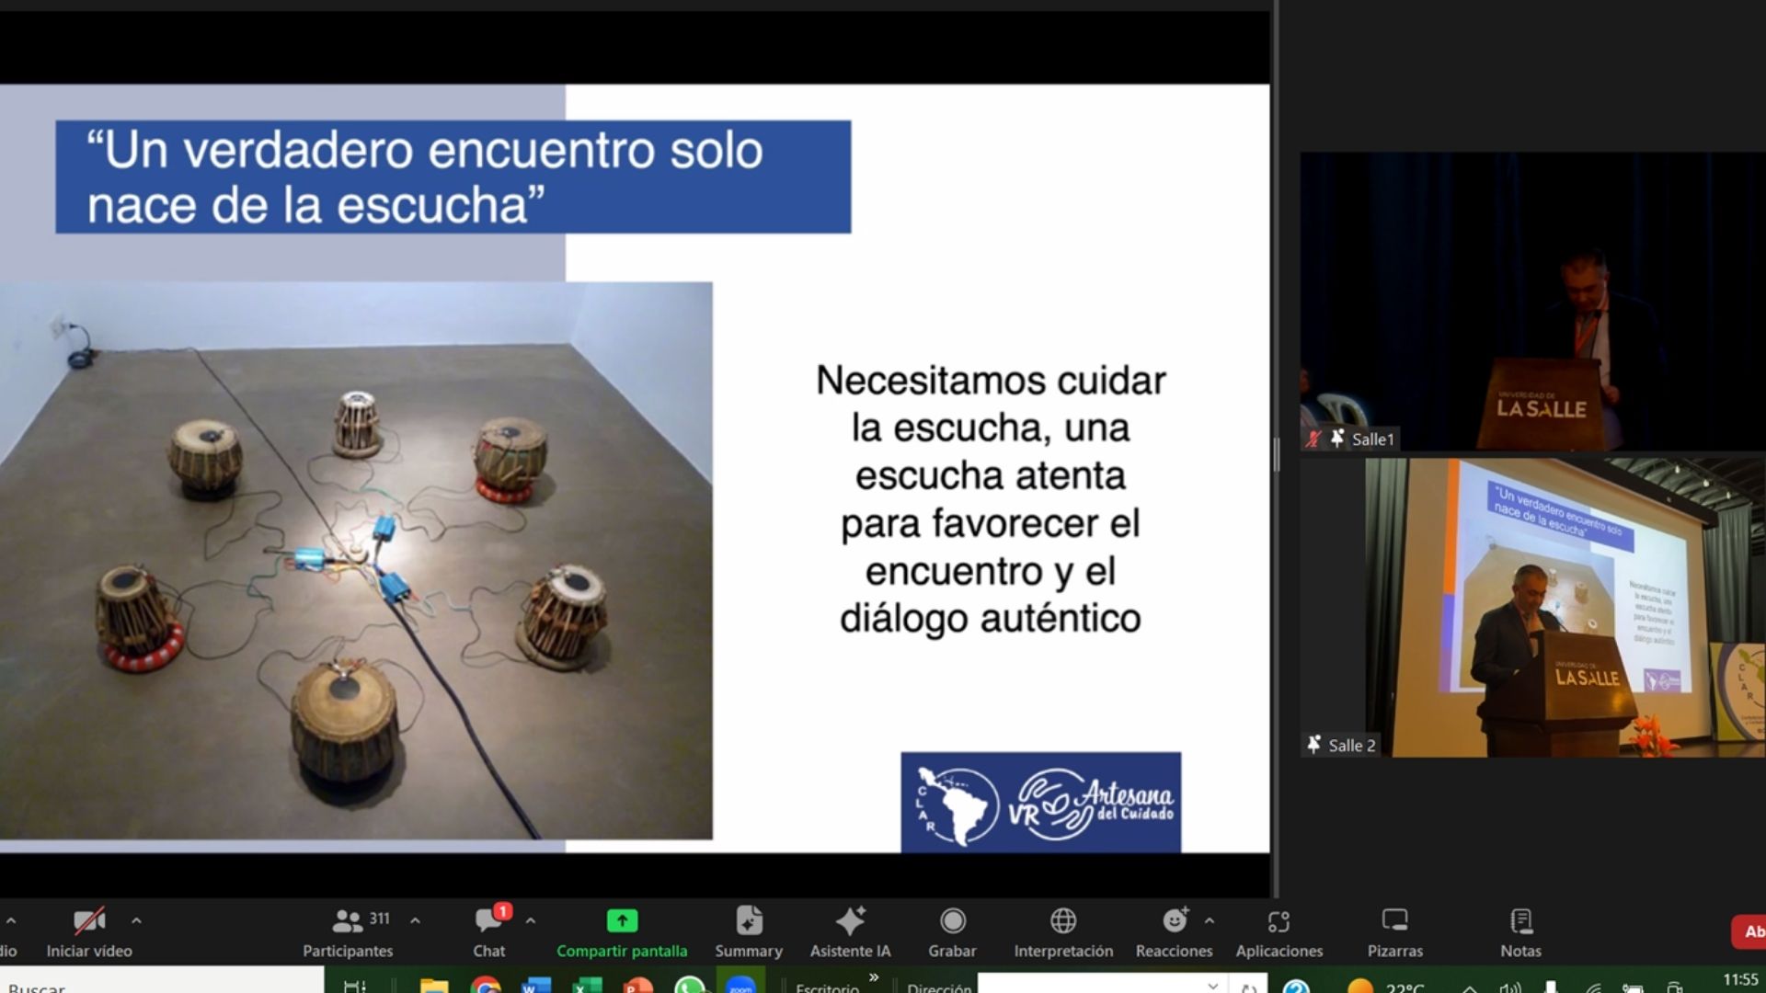Select Salle1 video thumbnail
Screen dimensions: 1766x993
[1532, 302]
